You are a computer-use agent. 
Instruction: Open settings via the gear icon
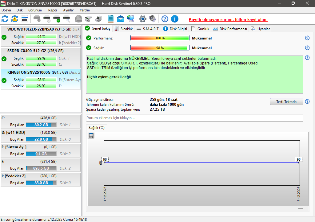pos(143,19)
